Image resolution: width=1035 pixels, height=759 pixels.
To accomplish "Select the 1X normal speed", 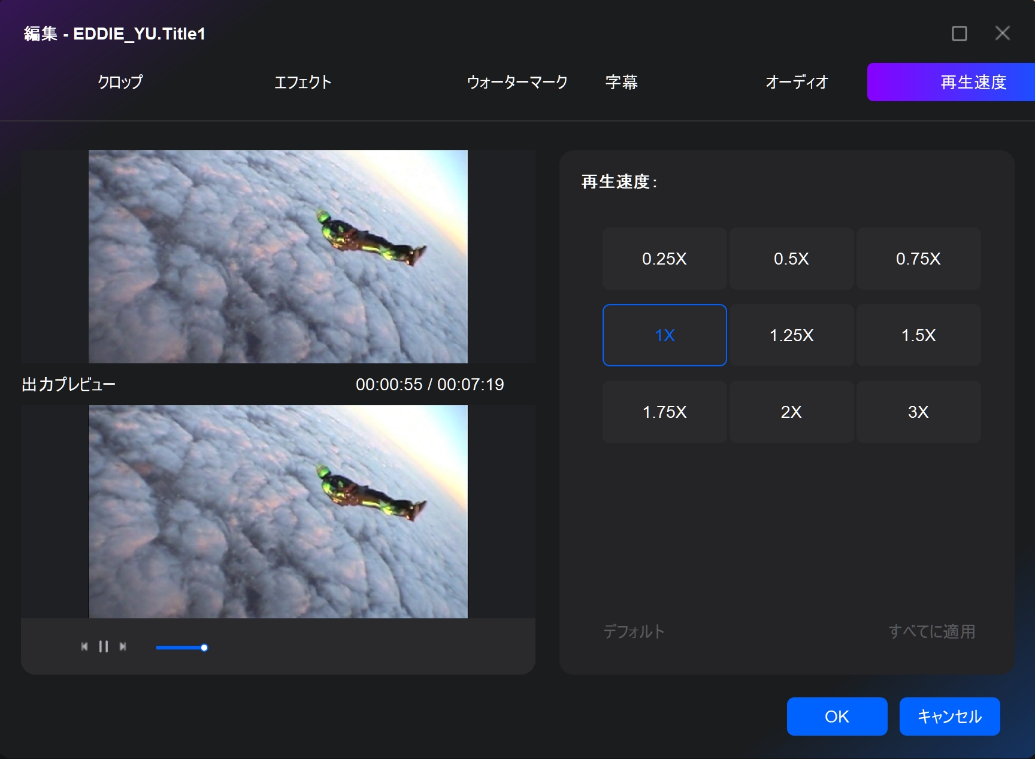I will point(664,335).
